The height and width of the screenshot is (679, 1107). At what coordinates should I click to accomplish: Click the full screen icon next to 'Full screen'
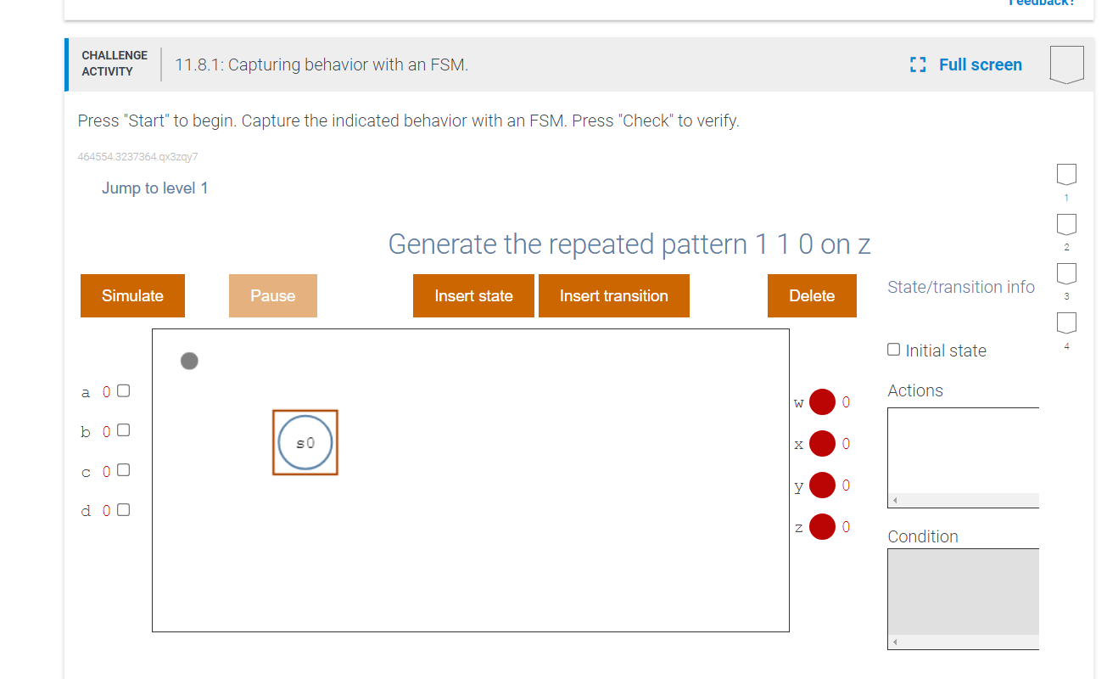[x=917, y=64]
